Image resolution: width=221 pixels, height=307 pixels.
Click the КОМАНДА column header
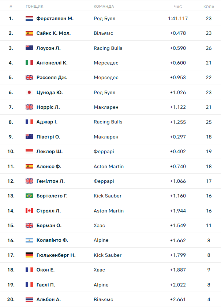tap(104, 7)
